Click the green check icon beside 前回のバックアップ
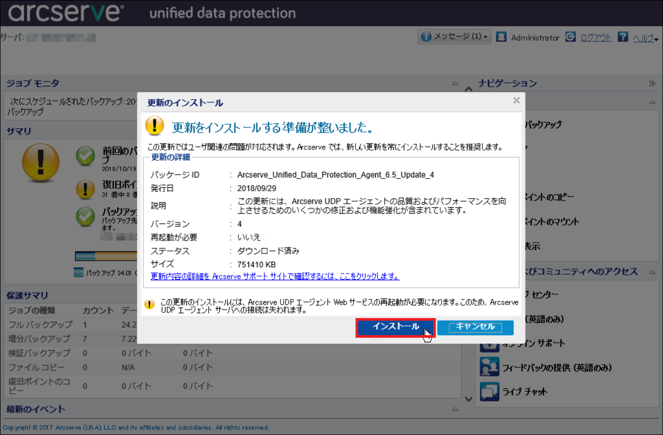The image size is (663, 435). [x=85, y=156]
